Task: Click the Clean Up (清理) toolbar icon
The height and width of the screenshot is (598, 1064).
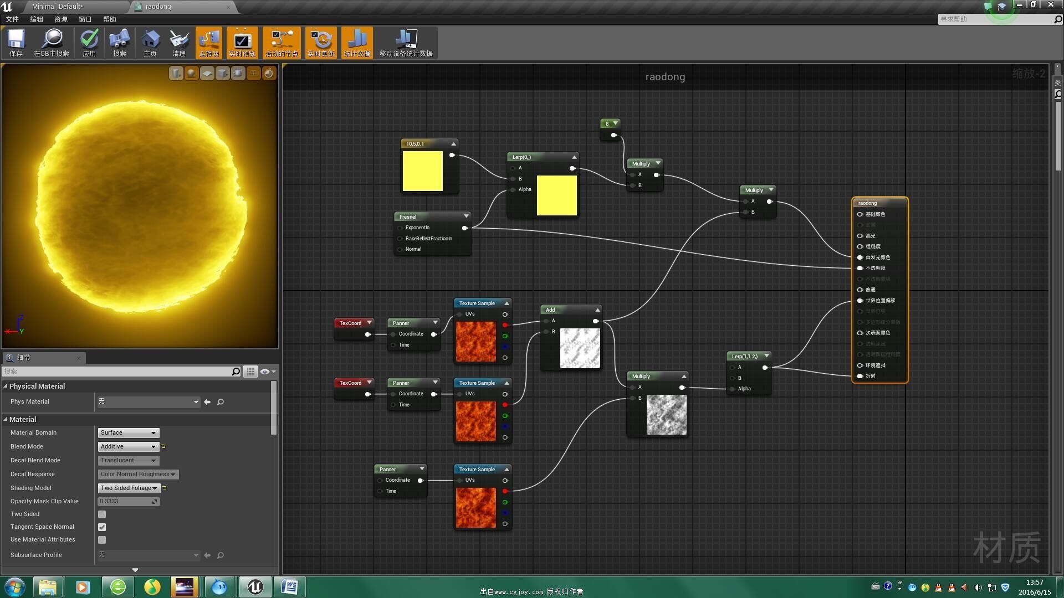Action: coord(179,43)
